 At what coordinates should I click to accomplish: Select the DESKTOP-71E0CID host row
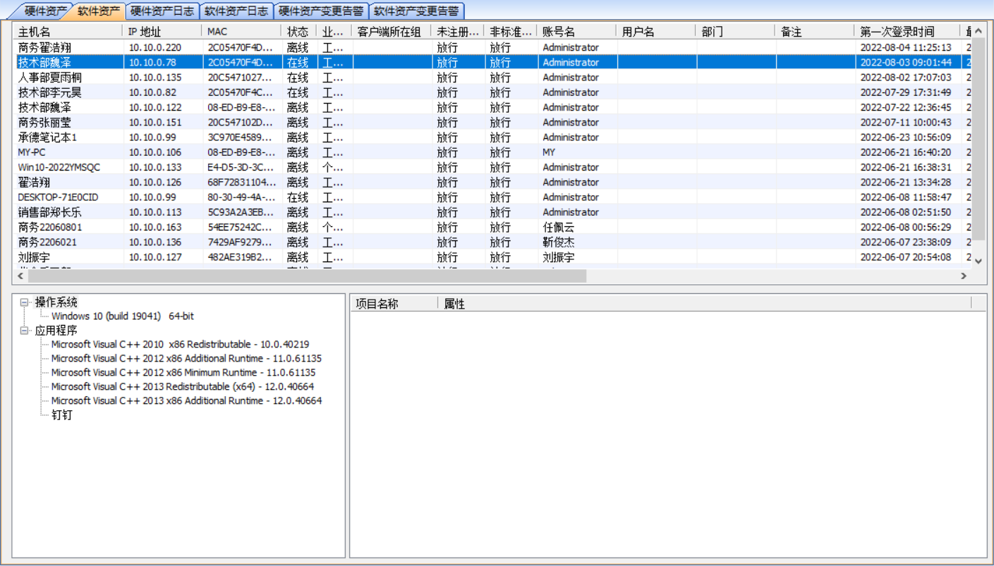[58, 197]
